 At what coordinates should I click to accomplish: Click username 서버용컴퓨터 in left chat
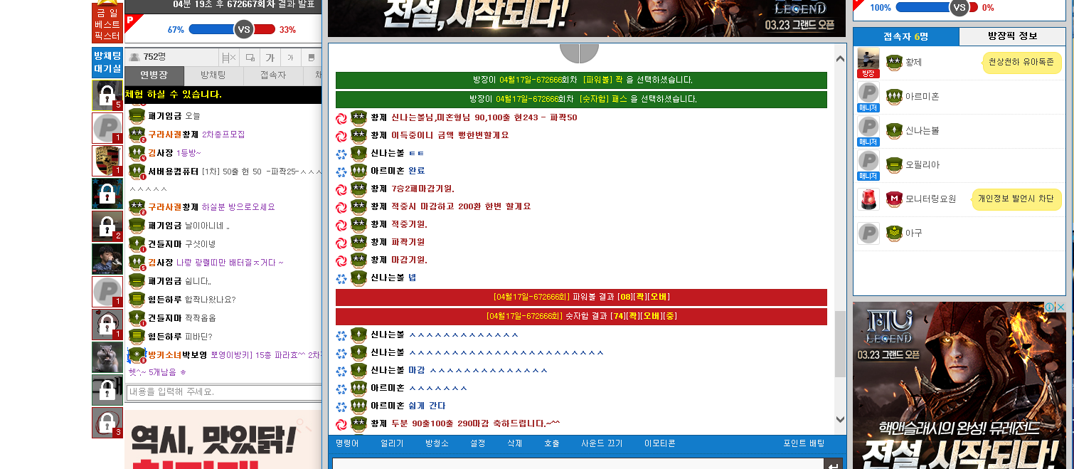point(173,172)
